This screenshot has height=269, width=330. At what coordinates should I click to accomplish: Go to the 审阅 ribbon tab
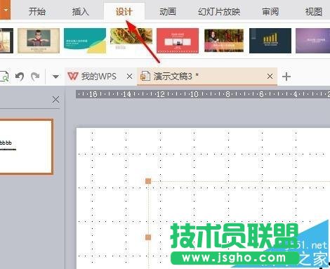tap(270, 11)
